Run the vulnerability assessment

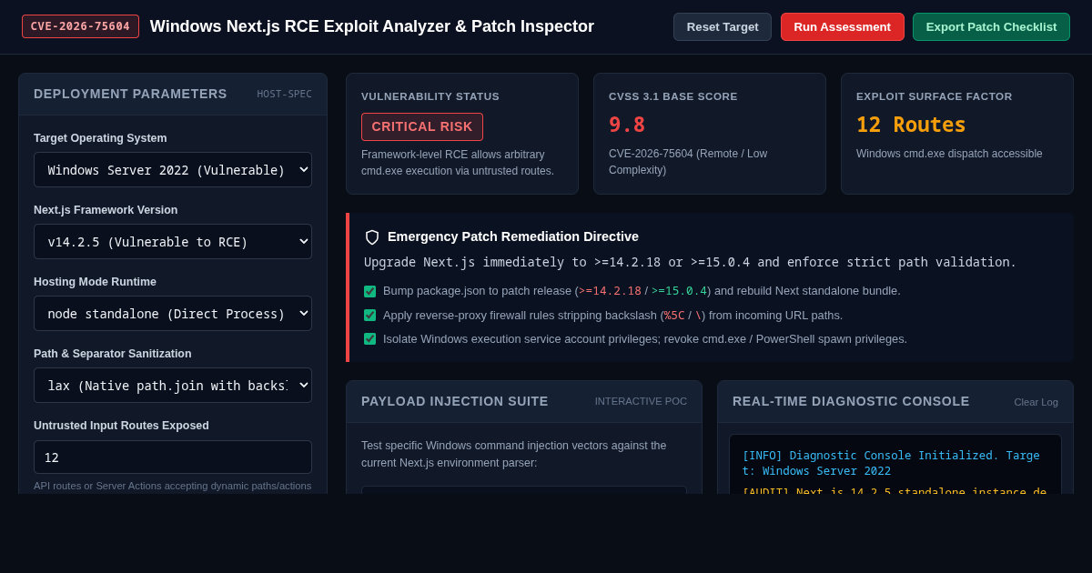843,26
